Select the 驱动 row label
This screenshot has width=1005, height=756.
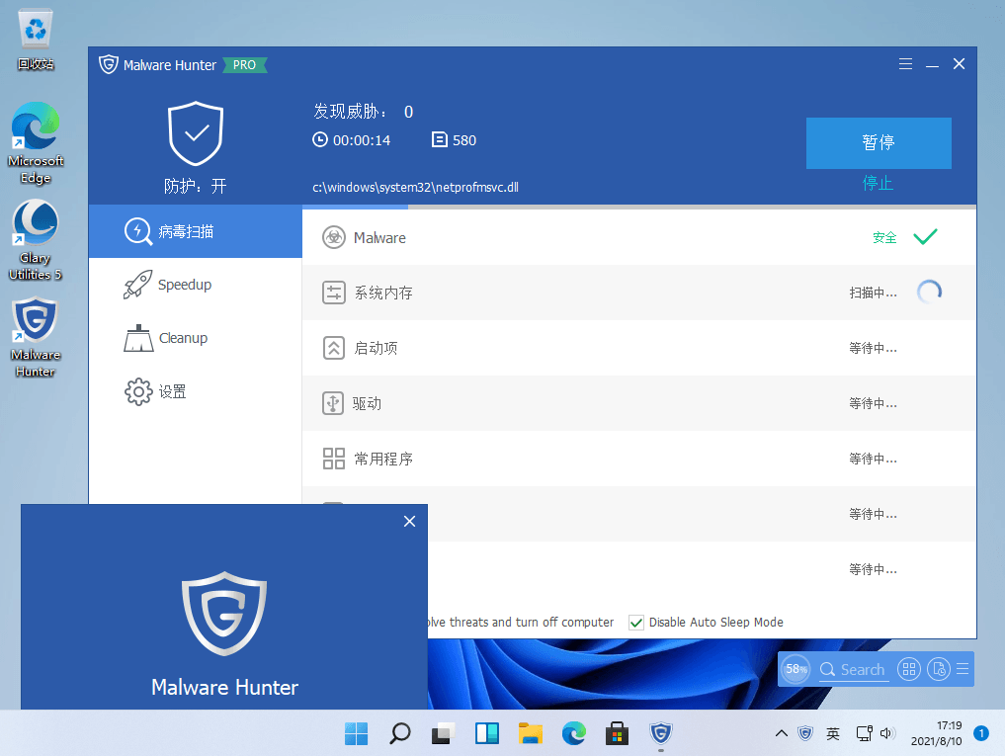point(367,403)
